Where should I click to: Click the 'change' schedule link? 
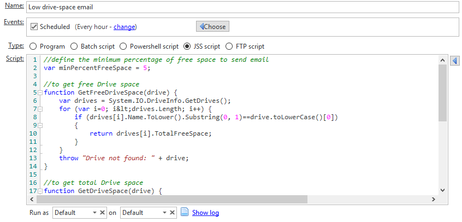tap(124, 27)
